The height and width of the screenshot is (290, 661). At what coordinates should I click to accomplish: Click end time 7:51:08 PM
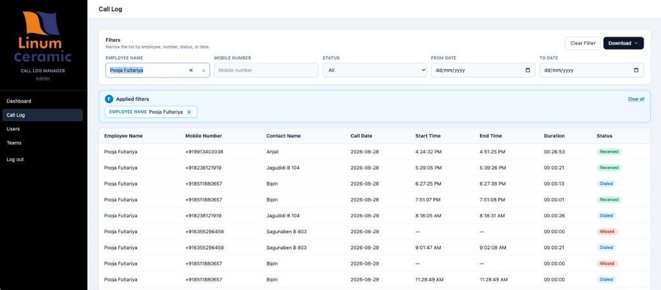493,200
